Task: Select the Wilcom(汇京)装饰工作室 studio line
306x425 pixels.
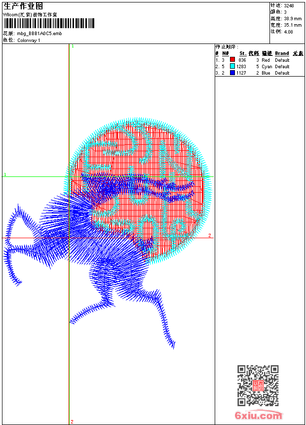Action: tap(30, 15)
